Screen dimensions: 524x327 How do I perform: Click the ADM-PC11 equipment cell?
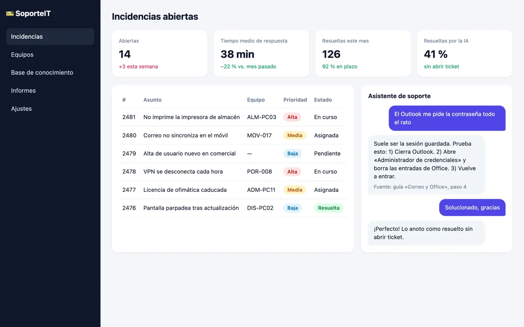coord(261,190)
